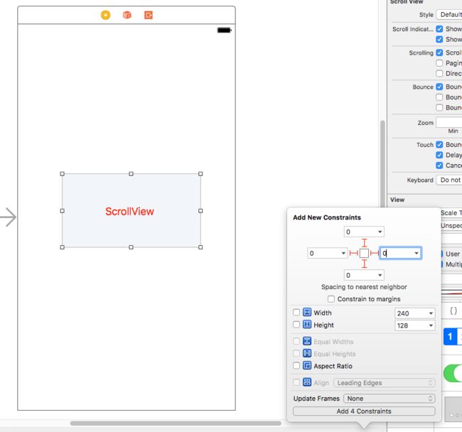
Task: Open the bottom spacing dropdown arrow
Action: coord(380,275)
